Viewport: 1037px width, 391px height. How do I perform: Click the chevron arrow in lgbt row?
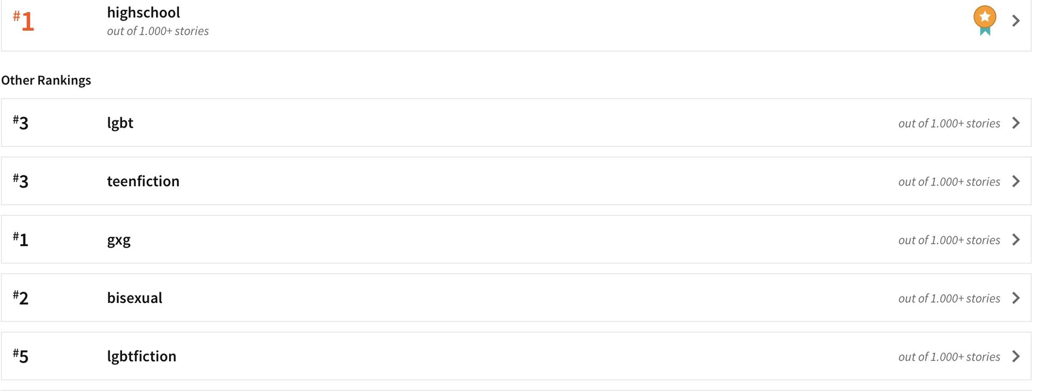point(1016,123)
